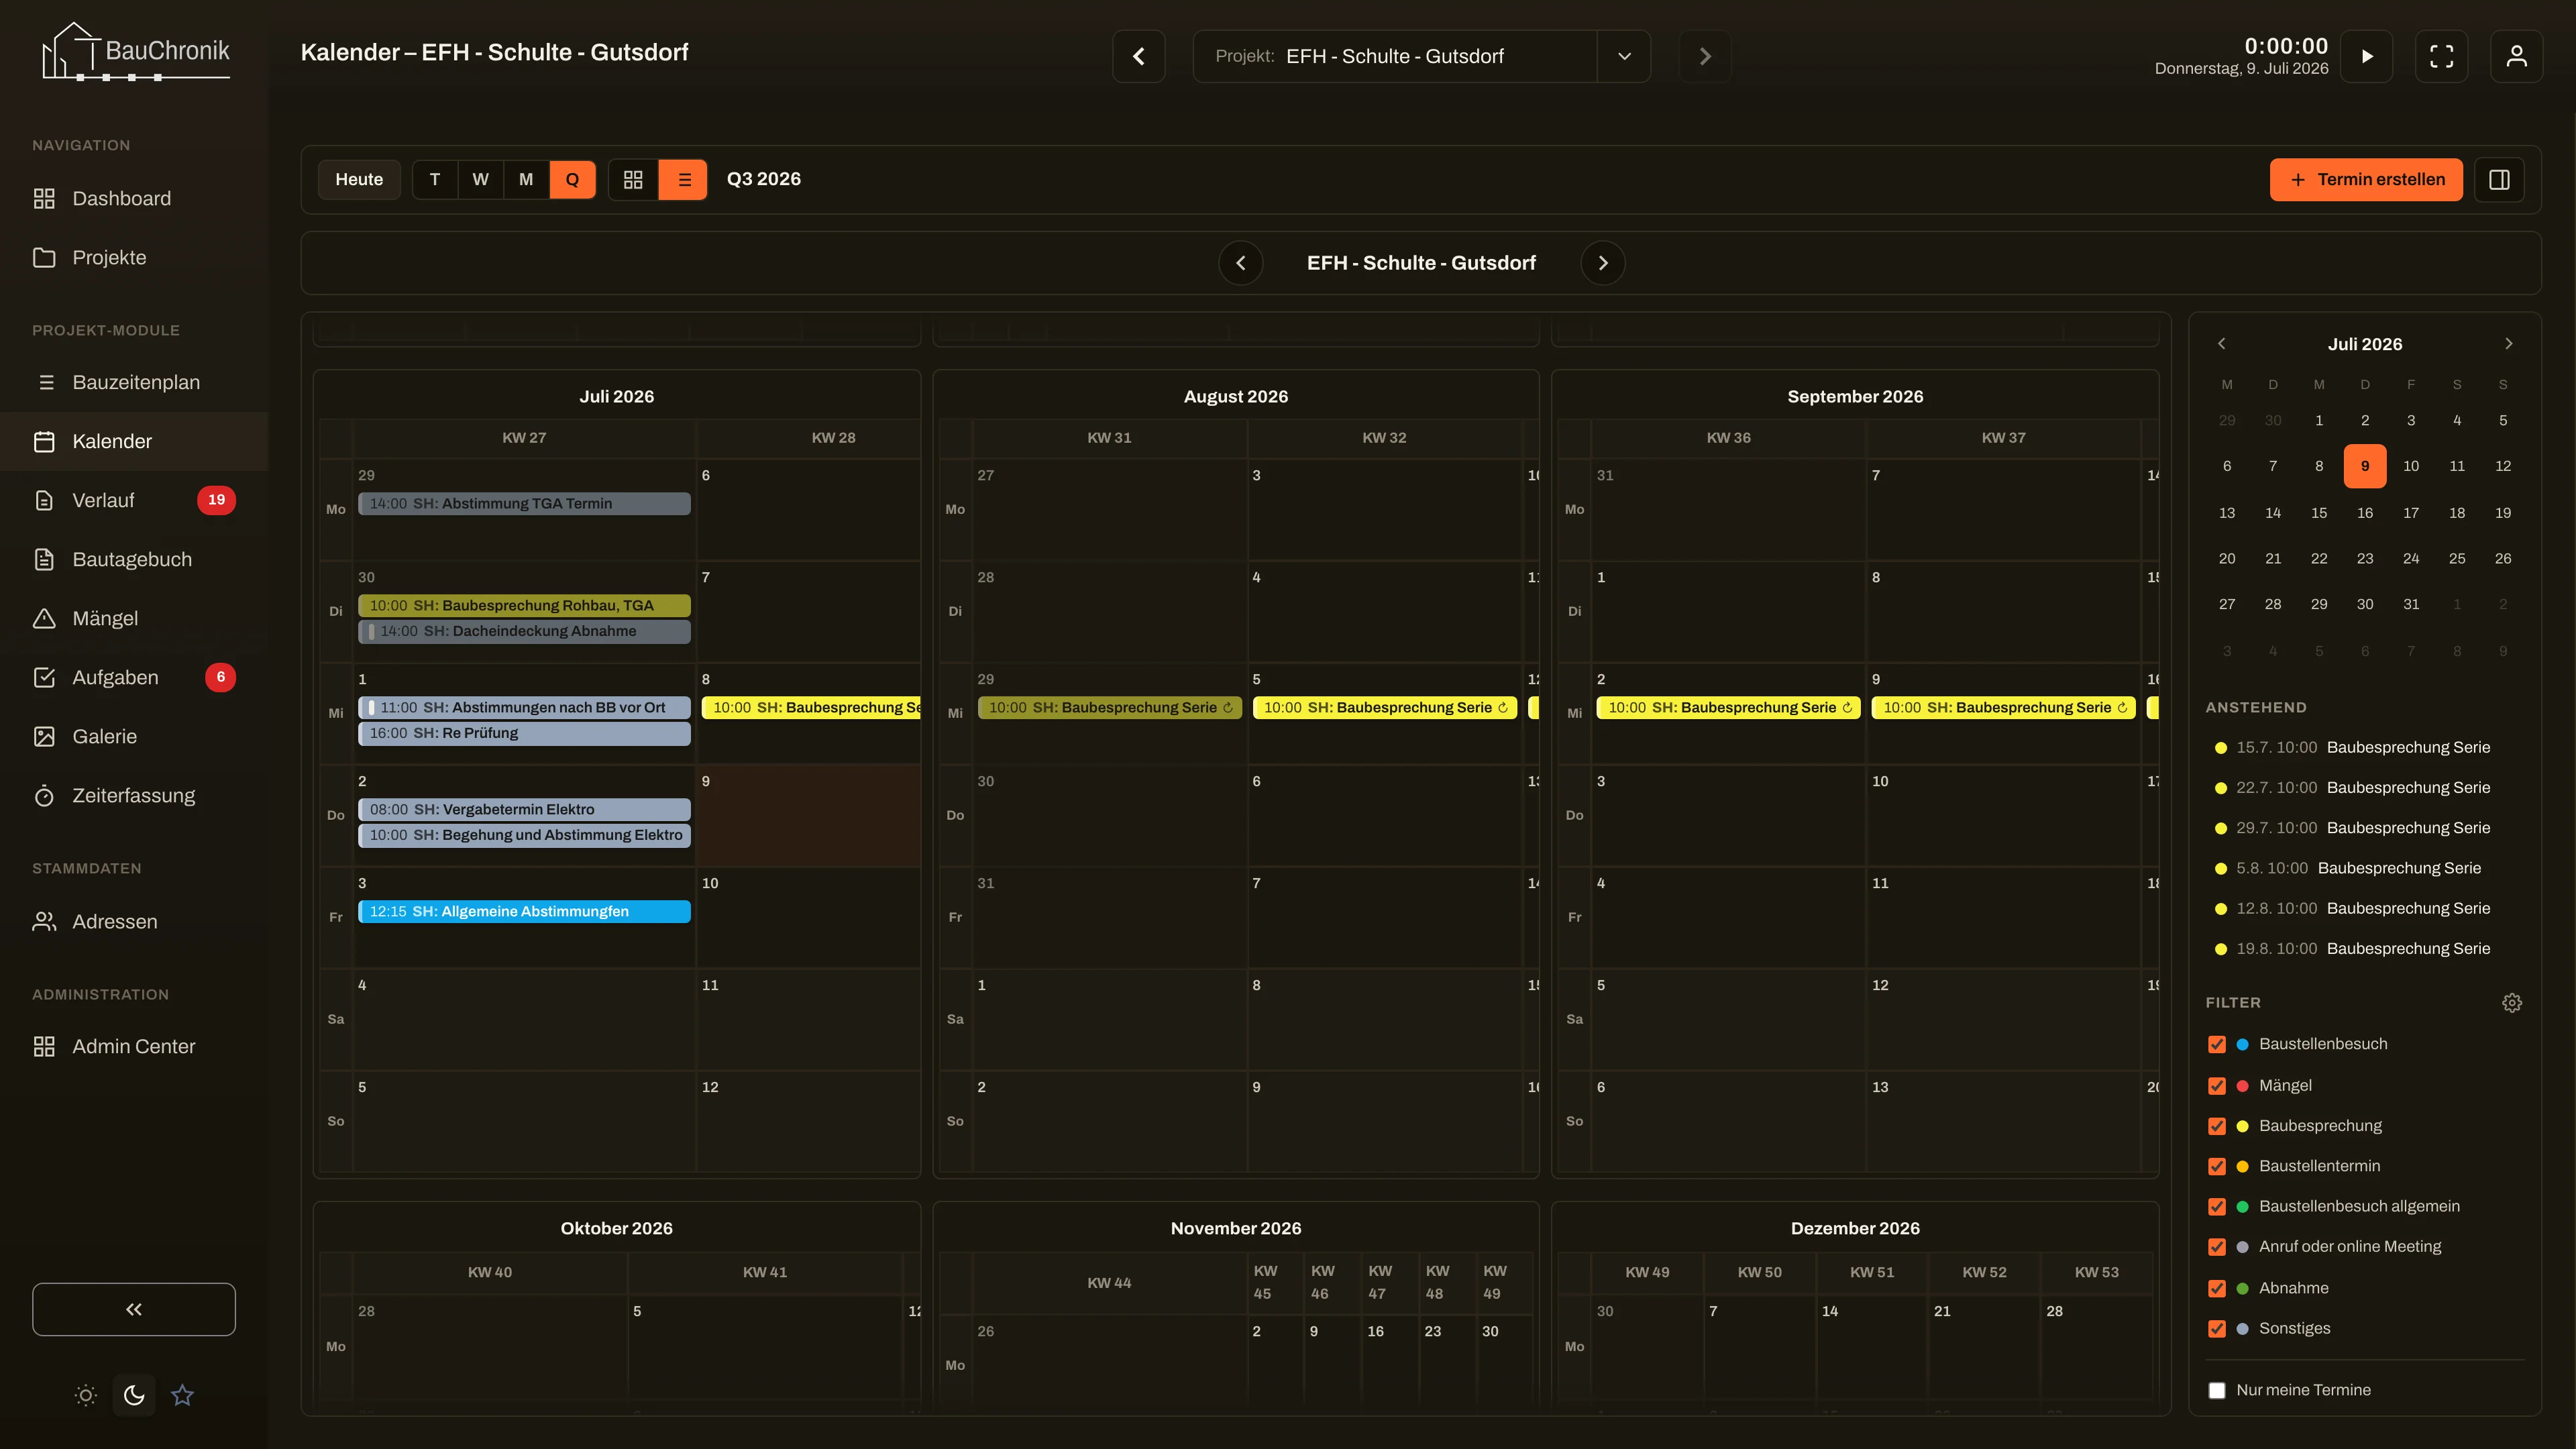2576x1449 pixels.
Task: Show previous project in calendar banner
Action: pos(1241,263)
